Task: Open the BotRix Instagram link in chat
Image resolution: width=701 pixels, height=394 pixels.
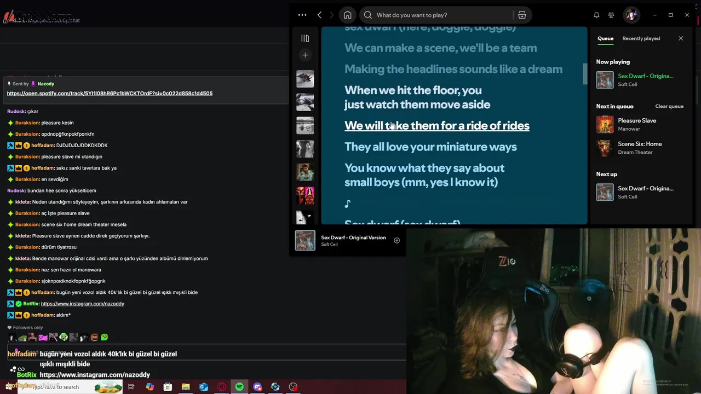Action: tap(82, 304)
